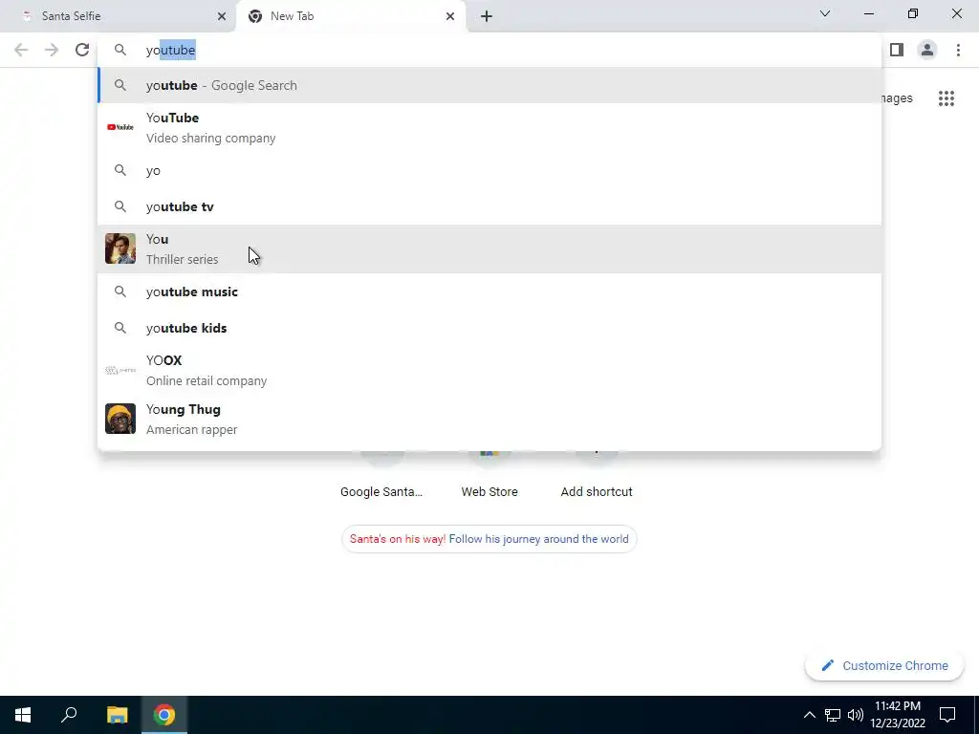Image resolution: width=979 pixels, height=734 pixels.
Task: Select the 'youtube music' suggestion
Action: point(489,291)
